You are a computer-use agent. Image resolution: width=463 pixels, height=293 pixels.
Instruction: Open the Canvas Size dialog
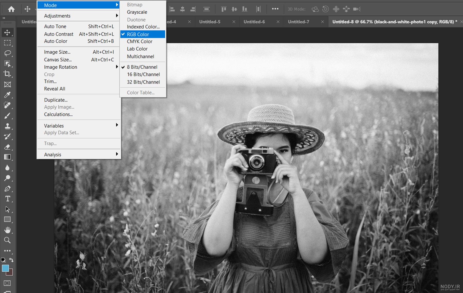78,60
